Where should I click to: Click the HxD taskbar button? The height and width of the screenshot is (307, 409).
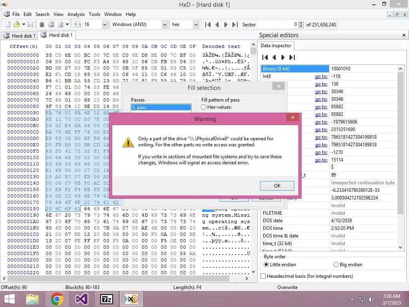pyautogui.click(x=131, y=299)
